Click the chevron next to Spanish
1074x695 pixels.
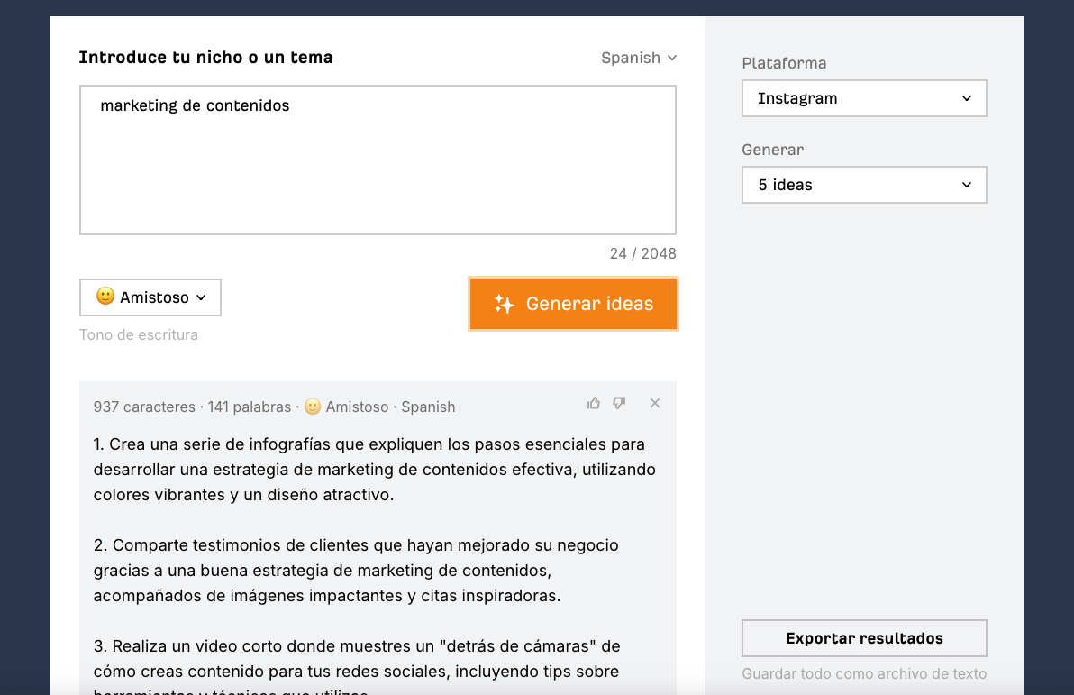672,58
